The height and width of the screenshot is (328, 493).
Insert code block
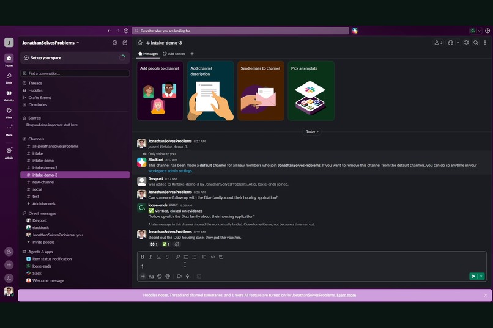[221, 257]
